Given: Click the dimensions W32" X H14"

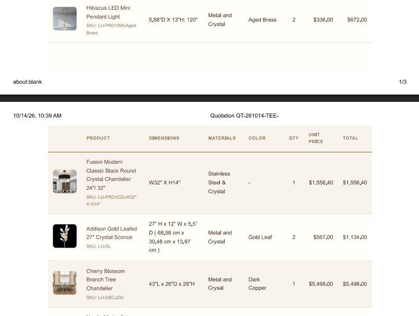Looking at the screenshot, I should point(165,183).
